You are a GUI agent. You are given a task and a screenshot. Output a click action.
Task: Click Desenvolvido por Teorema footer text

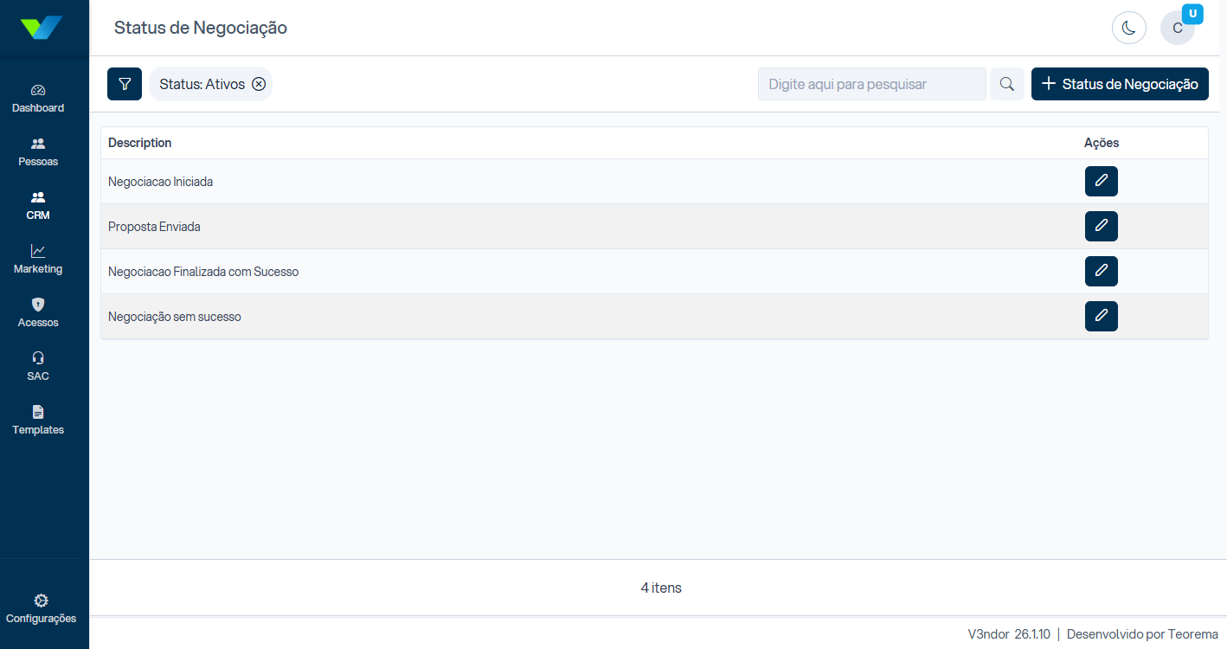[x=1142, y=633]
